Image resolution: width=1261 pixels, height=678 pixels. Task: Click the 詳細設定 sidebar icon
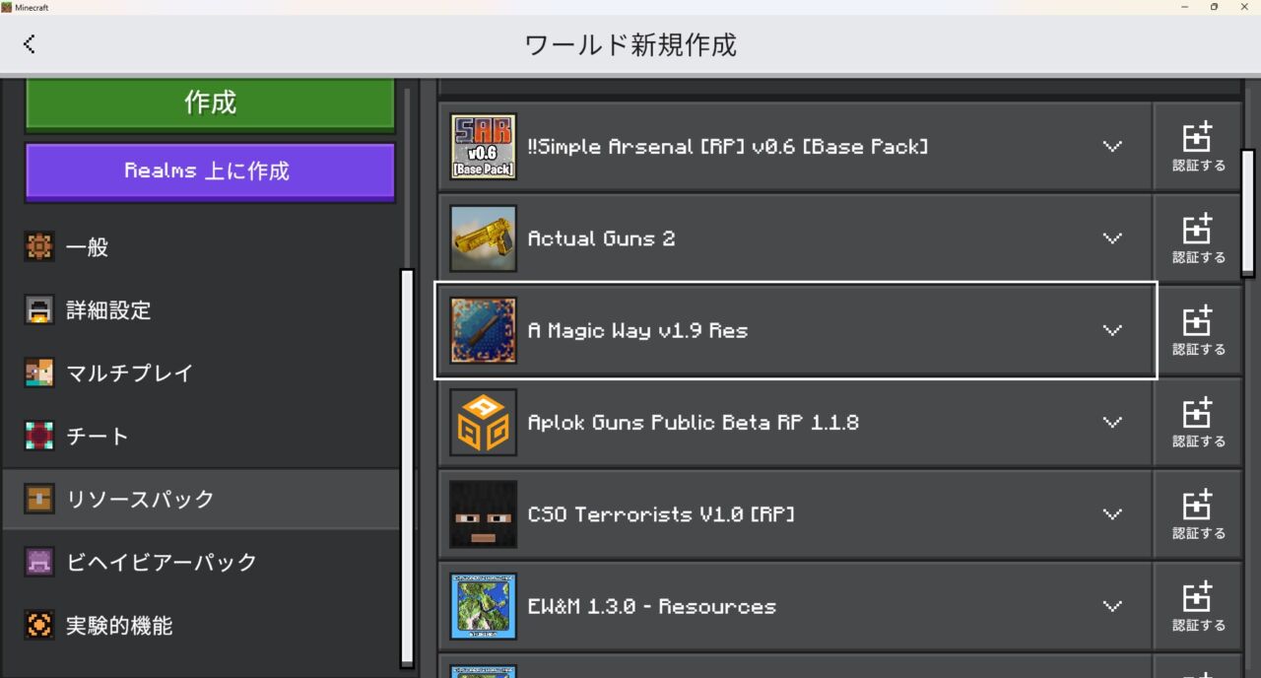pyautogui.click(x=39, y=310)
